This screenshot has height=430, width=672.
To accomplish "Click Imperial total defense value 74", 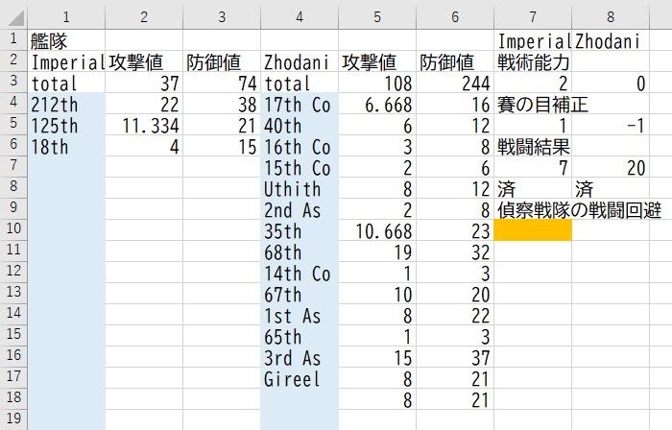I will click(222, 83).
